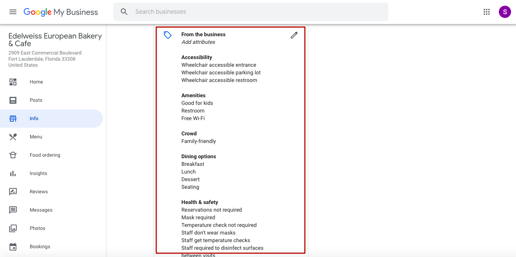Click the Menu fork and knife icon
Image resolution: width=516 pixels, height=257 pixels.
(x=13, y=137)
